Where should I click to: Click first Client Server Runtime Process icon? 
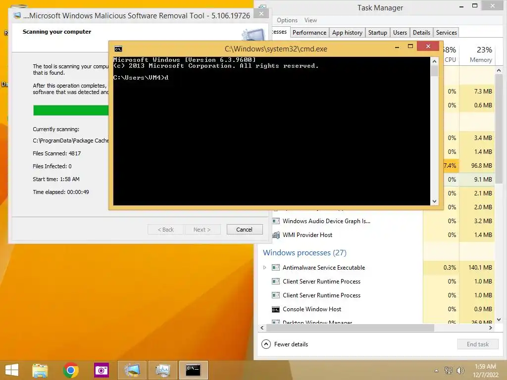[276, 282]
